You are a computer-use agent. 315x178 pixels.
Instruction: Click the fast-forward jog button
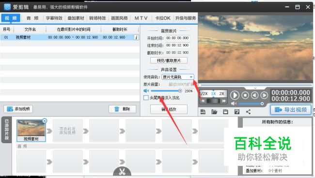pos(223,101)
